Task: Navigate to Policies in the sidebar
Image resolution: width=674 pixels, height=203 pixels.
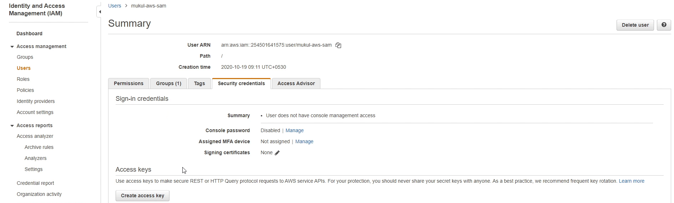Action: point(25,90)
